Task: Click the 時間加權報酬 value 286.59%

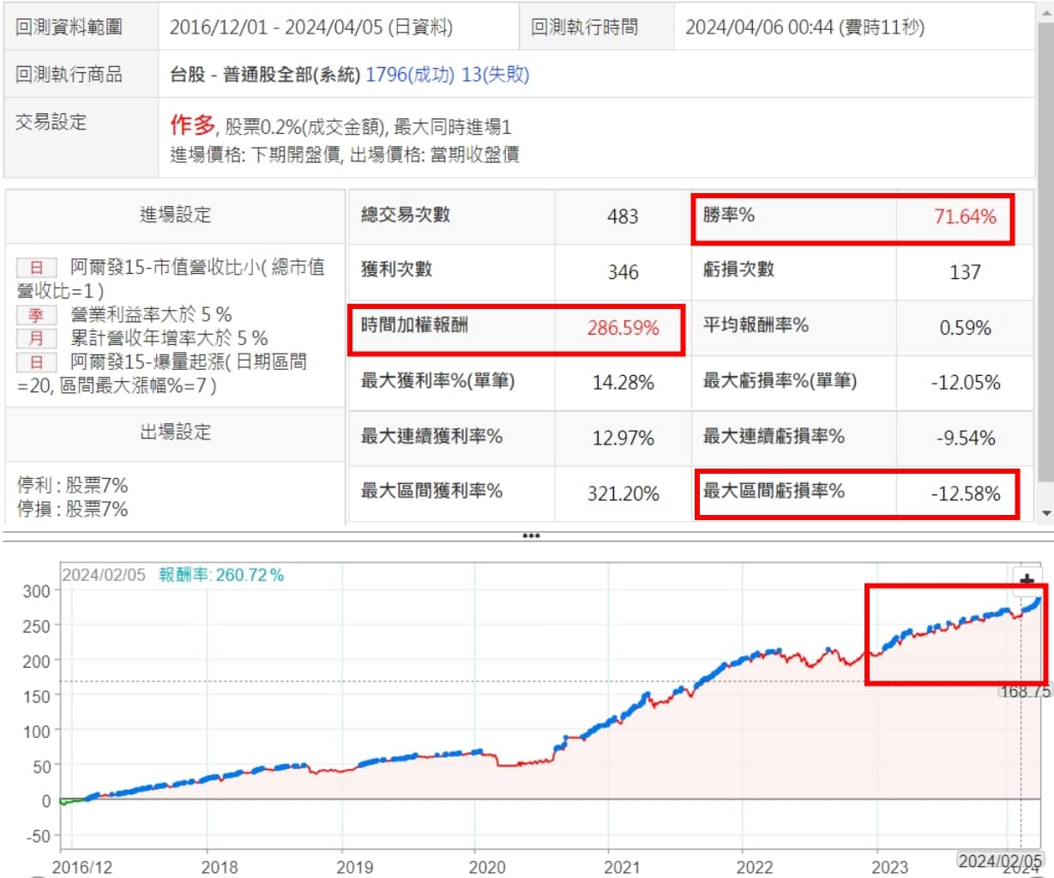Action: pos(623,328)
